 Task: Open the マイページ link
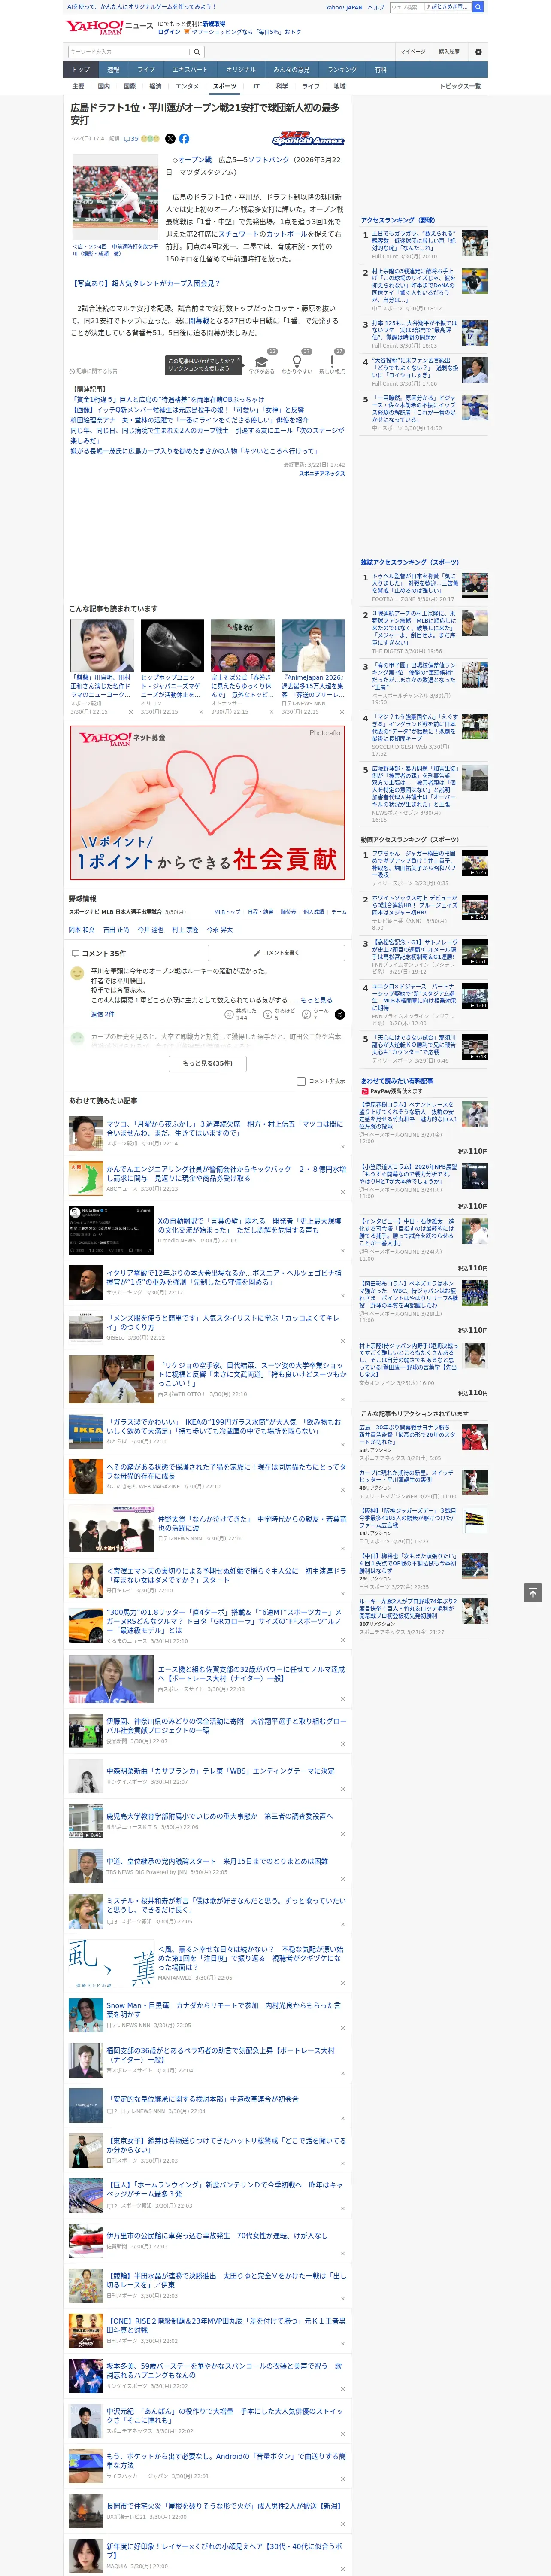(x=413, y=52)
